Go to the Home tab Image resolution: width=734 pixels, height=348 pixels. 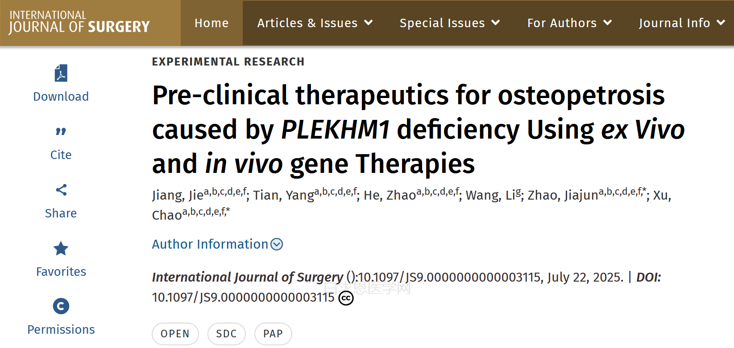(211, 23)
